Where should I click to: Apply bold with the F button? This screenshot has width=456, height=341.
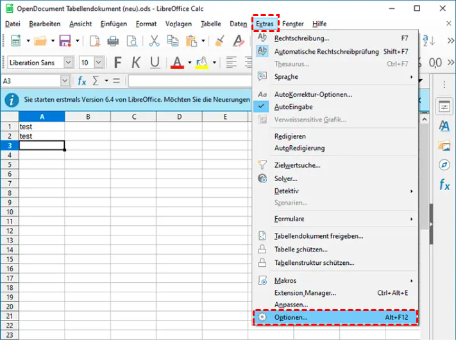pos(117,63)
